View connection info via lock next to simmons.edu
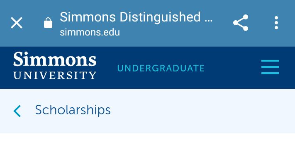The width and height of the screenshot is (295, 149). pyautogui.click(x=48, y=23)
